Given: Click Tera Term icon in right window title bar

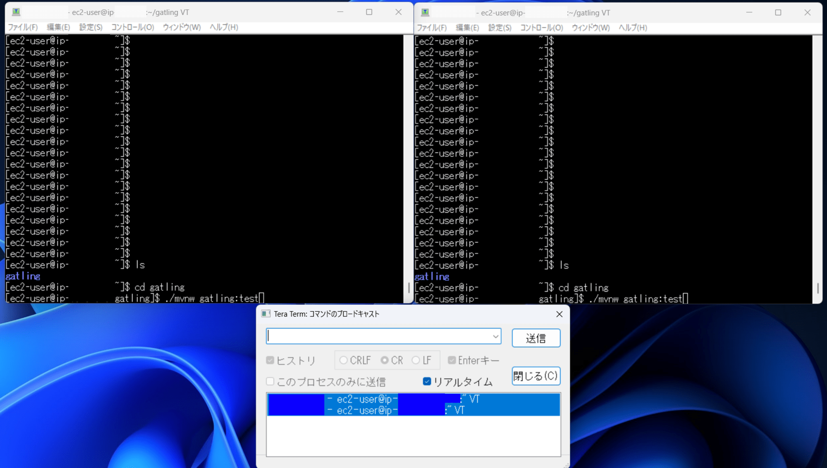Looking at the screenshot, I should tap(425, 12).
